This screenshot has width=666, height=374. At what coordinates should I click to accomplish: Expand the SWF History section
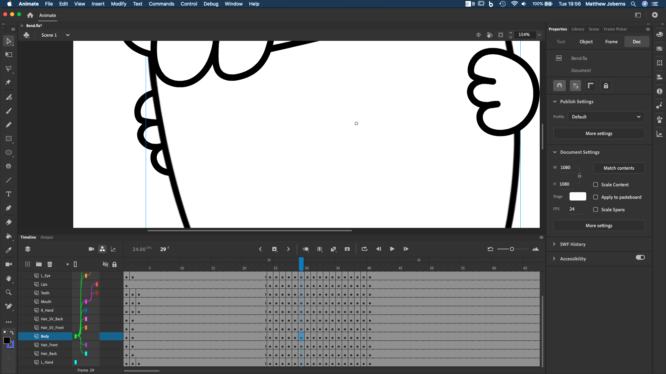pos(555,244)
